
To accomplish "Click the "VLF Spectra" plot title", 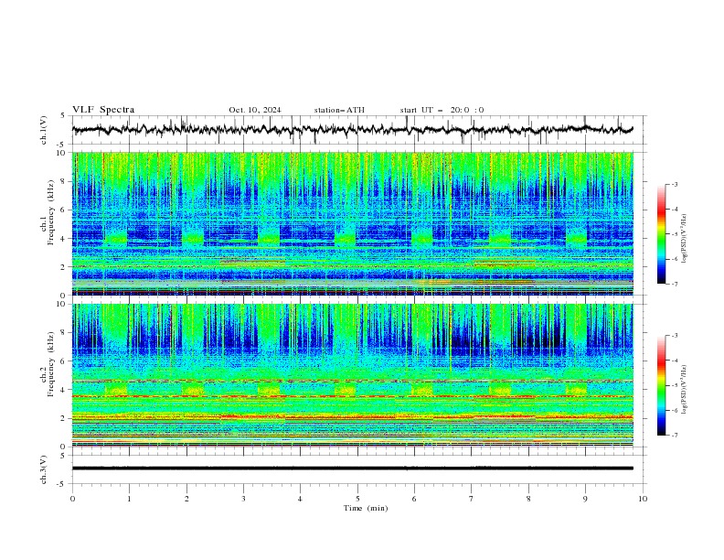I will [103, 110].
